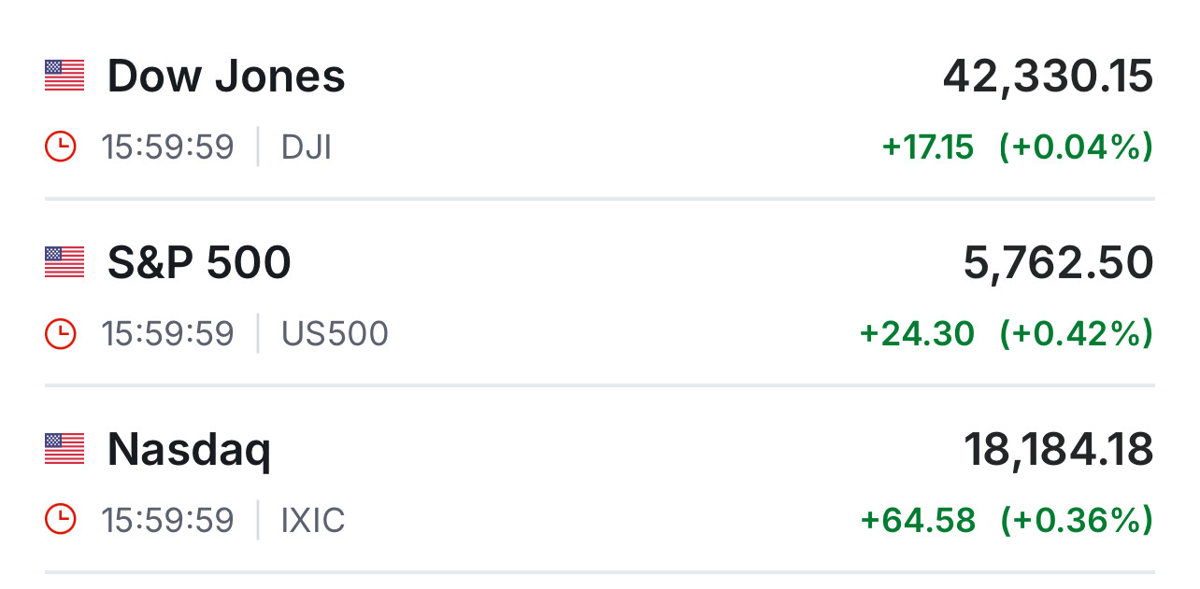The width and height of the screenshot is (1200, 589).
Task: Click the red clock icon in Dow Jones row
Action: coord(60,147)
